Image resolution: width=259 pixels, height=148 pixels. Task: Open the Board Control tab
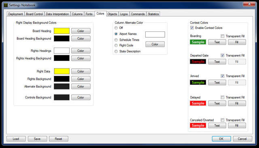click(x=34, y=14)
